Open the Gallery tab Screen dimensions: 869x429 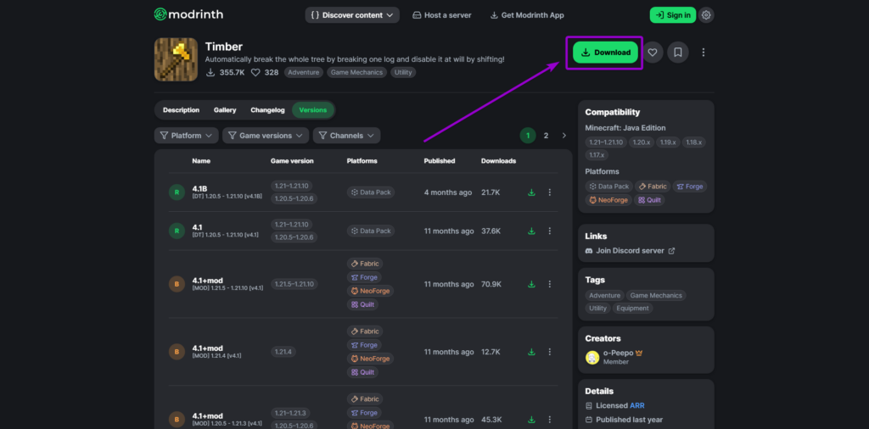click(x=225, y=110)
